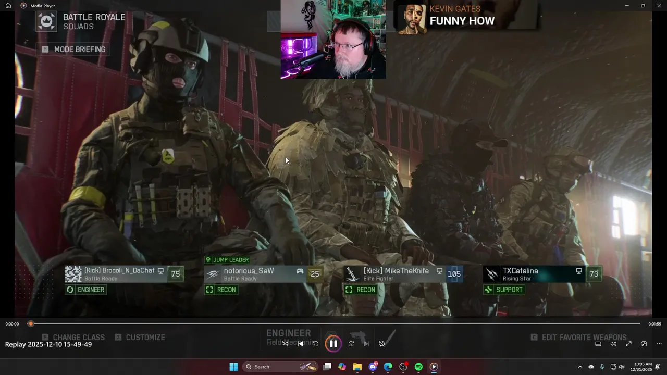667x375 pixels.
Task: Open Discord from the taskbar
Action: click(373, 367)
